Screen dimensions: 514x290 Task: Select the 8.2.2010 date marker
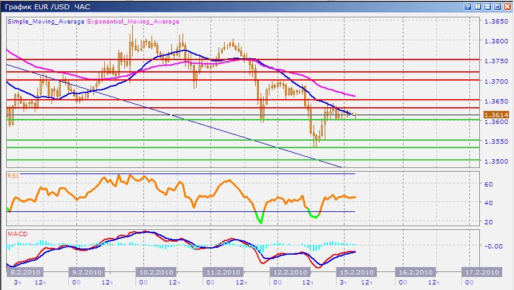(25, 272)
